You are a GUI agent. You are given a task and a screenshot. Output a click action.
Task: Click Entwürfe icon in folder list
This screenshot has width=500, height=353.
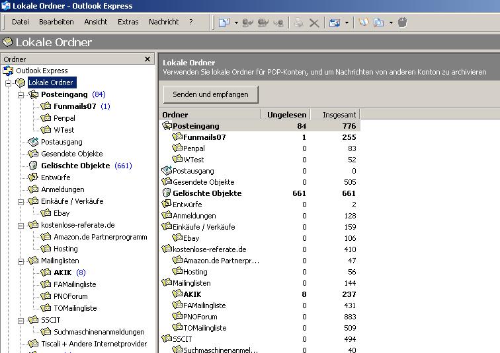[167, 204]
